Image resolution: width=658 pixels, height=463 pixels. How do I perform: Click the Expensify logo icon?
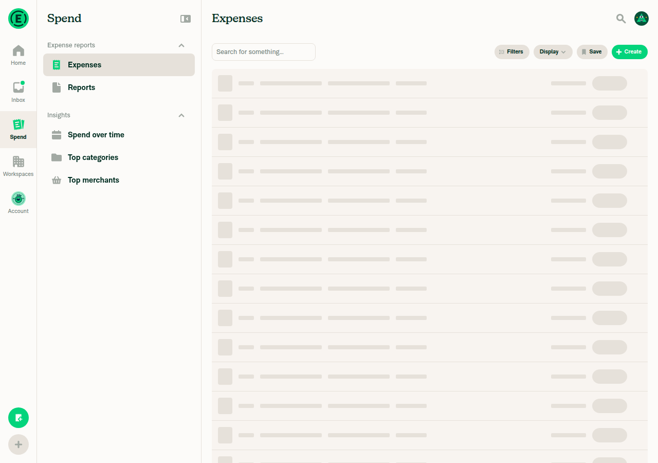tap(19, 19)
